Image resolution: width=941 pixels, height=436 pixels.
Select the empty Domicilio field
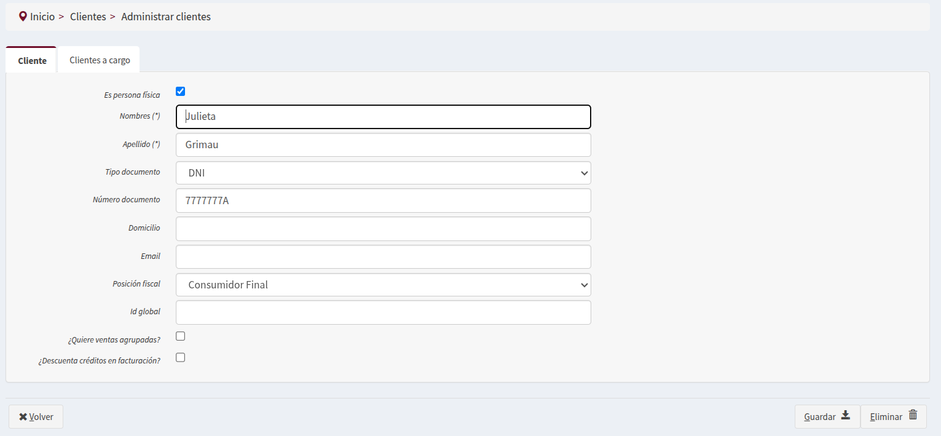click(383, 229)
